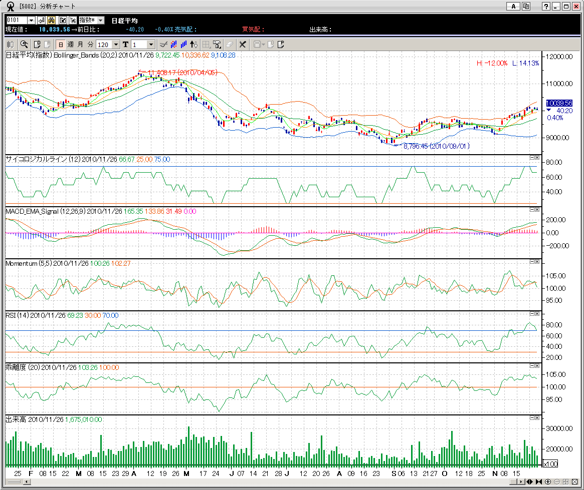Switch to daily (日) chart period
Screen dimensions: 584x490
[x=60, y=45]
